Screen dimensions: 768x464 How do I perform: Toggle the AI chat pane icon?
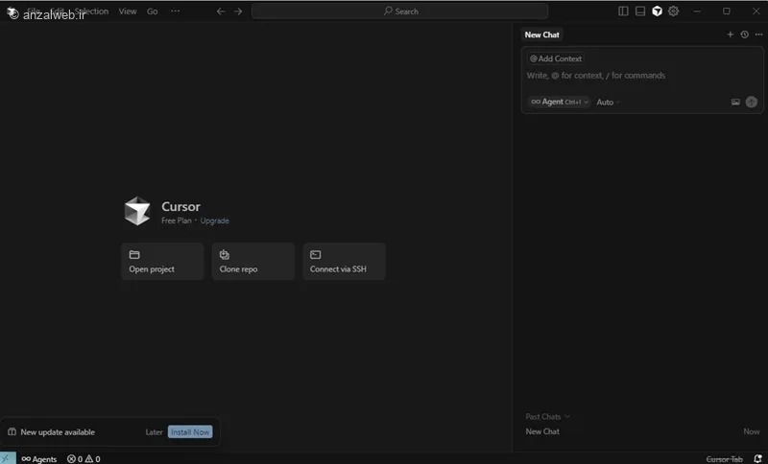657,12
